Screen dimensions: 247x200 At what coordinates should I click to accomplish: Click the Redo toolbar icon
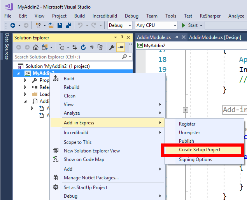(94, 25)
